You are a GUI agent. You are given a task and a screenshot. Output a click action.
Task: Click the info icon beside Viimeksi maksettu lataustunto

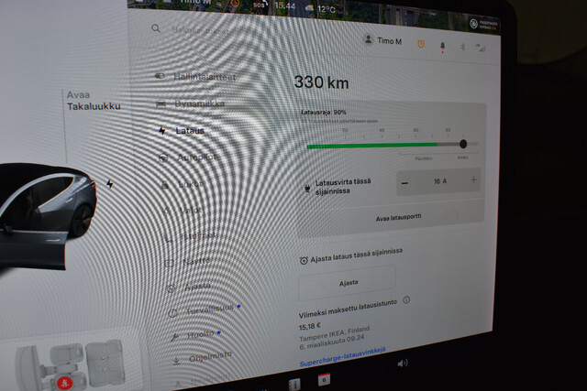[x=406, y=299]
